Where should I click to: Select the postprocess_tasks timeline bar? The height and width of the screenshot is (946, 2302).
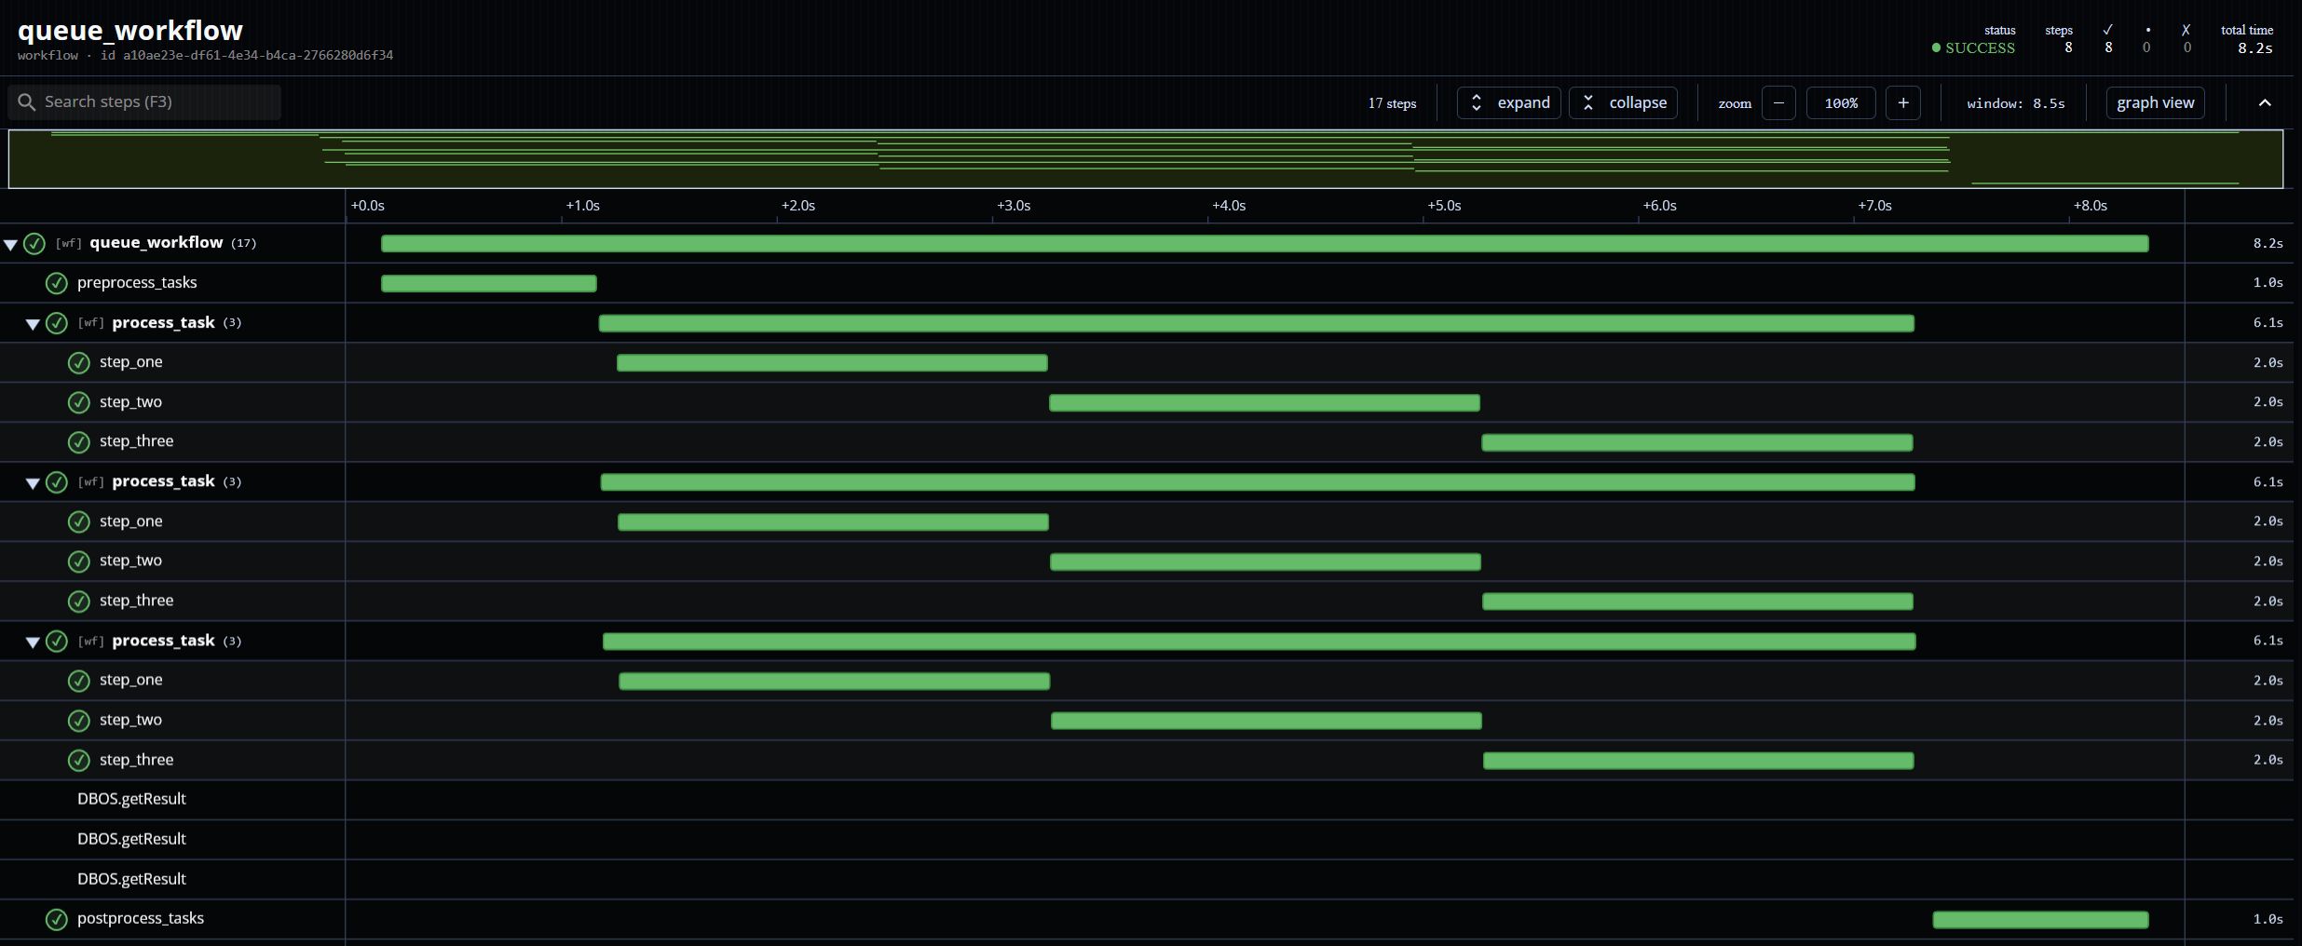pyautogui.click(x=2040, y=920)
